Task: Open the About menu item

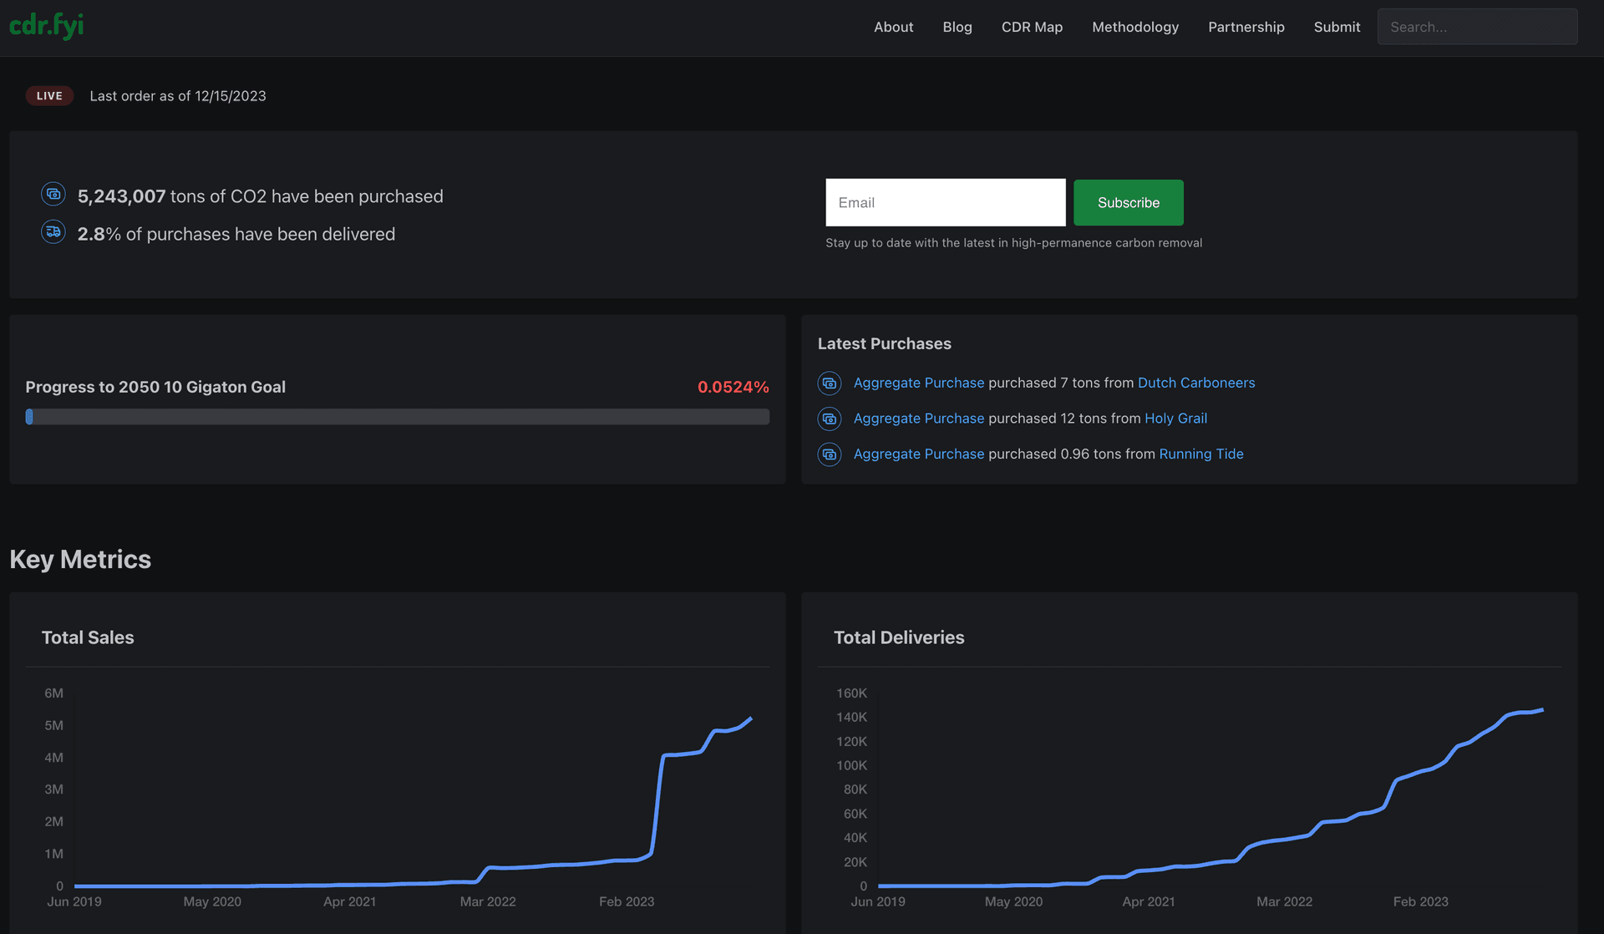Action: 893,27
